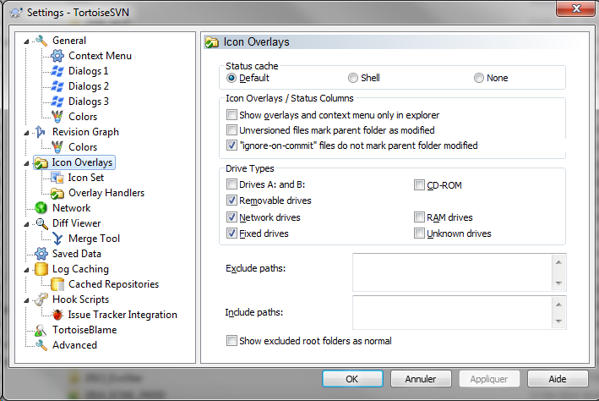Click the Merge Tool icon
599x401 pixels.
[x=57, y=239]
